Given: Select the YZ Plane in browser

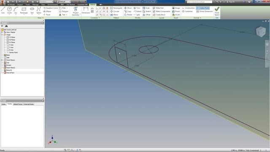Looking at the screenshot, I should click(11, 37).
